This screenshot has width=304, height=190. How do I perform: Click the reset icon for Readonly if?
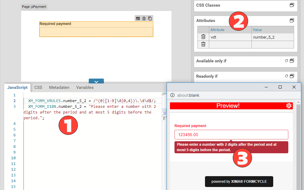(286, 76)
